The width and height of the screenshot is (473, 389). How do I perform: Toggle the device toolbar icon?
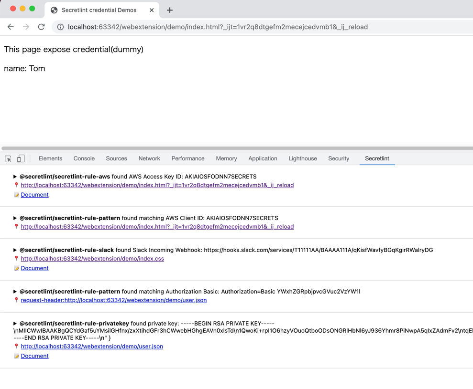click(21, 158)
